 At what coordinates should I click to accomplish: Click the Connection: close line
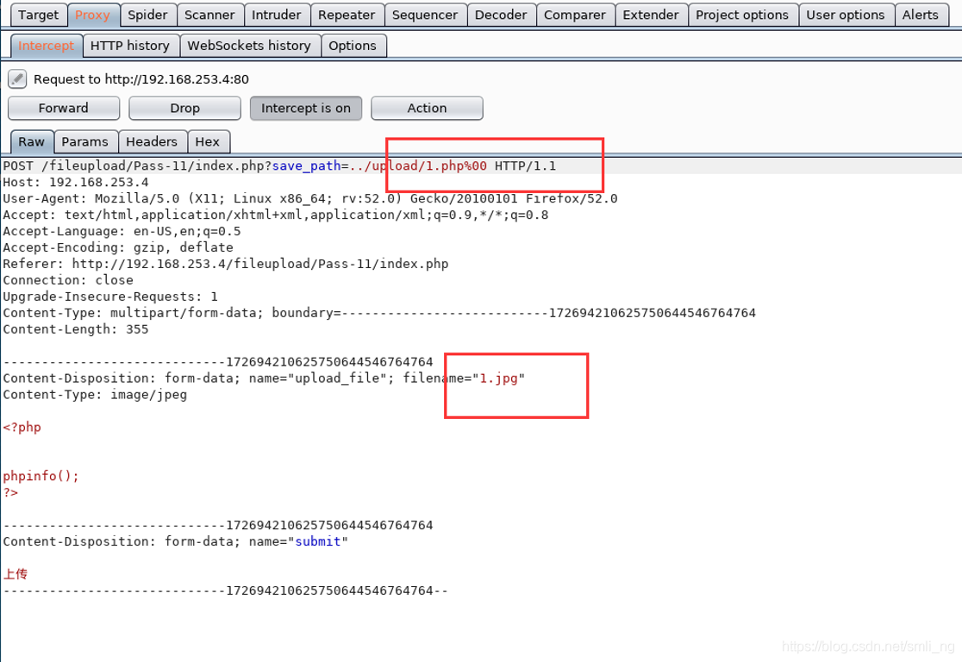click(68, 280)
